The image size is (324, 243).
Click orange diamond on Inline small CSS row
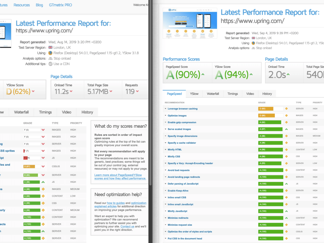click(286, 198)
